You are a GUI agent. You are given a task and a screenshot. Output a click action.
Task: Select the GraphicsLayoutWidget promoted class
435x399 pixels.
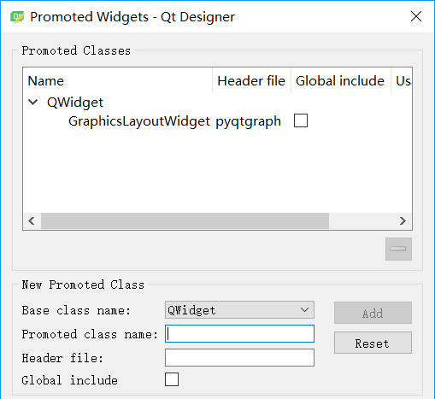click(139, 121)
